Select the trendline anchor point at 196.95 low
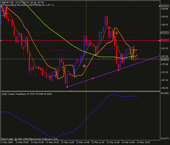The height and width of the screenshot is (145, 170). 67,87
